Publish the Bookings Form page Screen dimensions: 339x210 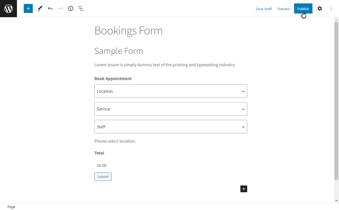point(303,8)
